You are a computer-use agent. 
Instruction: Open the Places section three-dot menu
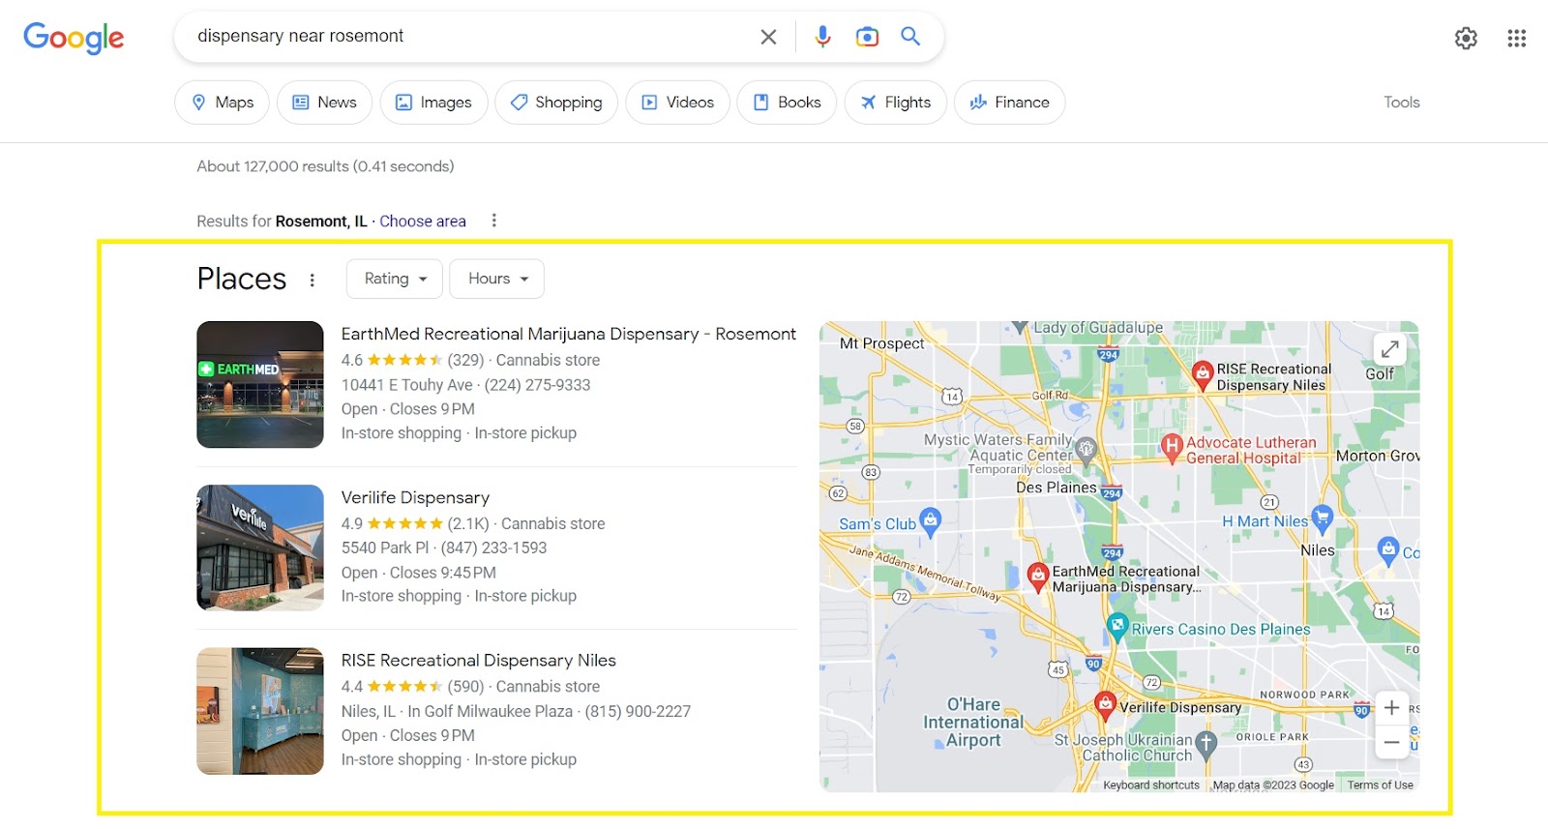[312, 280]
